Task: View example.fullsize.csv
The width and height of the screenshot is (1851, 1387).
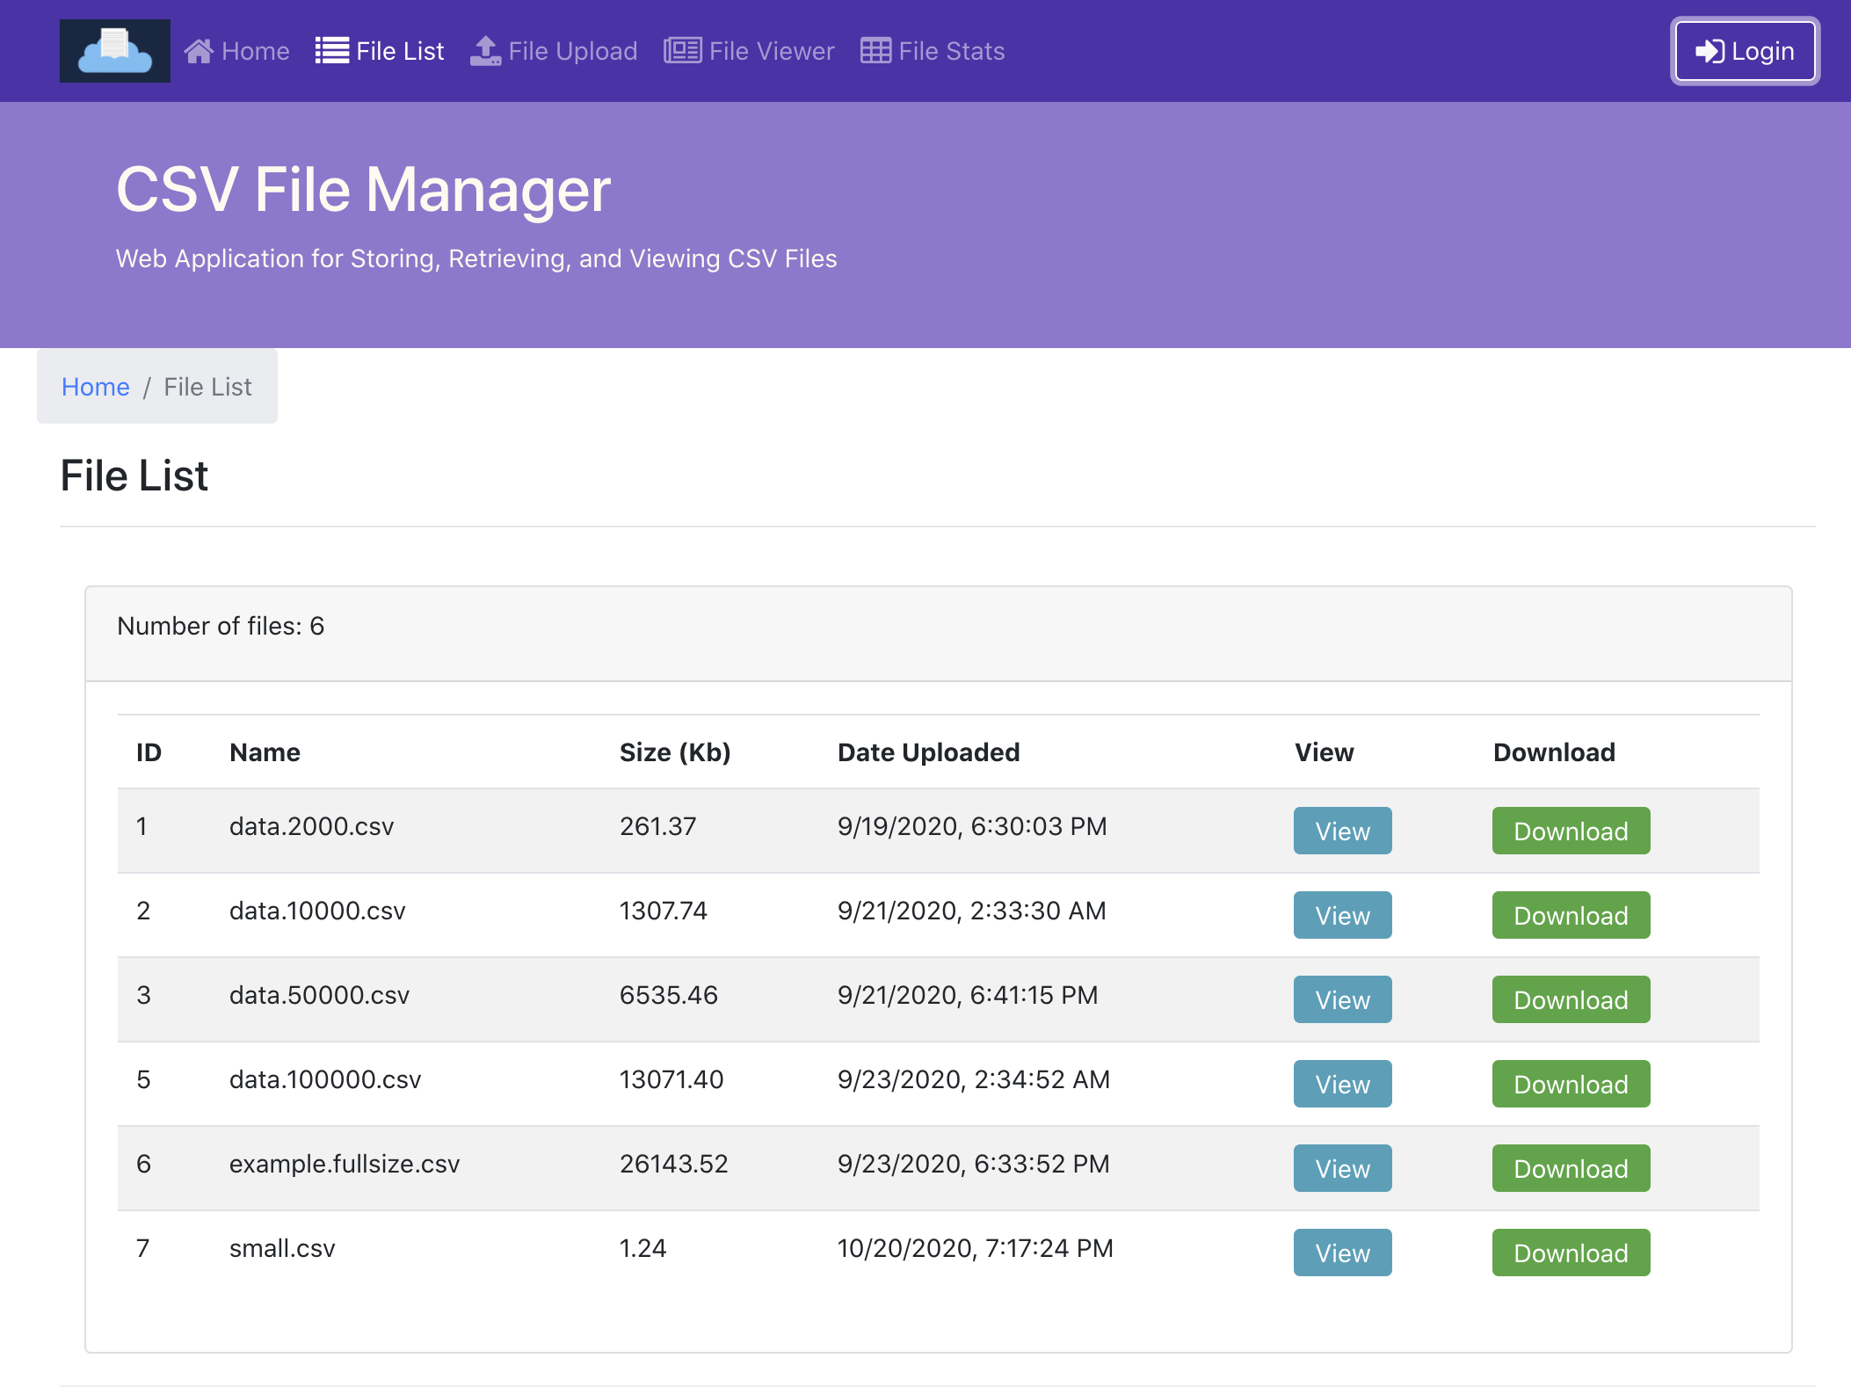Action: tap(1342, 1168)
